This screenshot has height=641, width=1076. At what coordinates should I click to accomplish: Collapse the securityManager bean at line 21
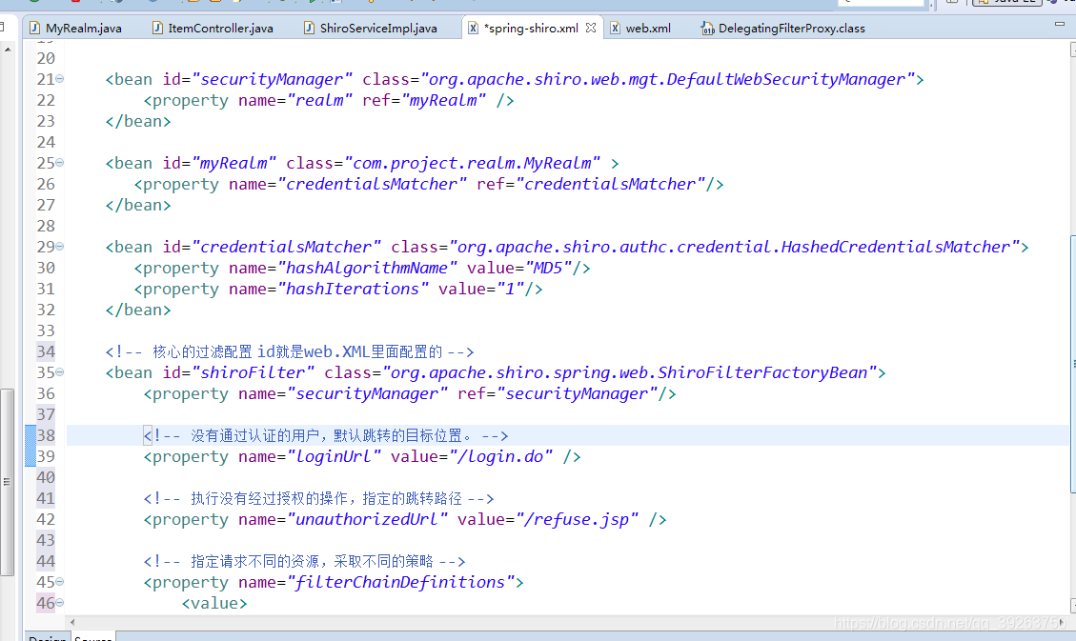click(x=60, y=79)
